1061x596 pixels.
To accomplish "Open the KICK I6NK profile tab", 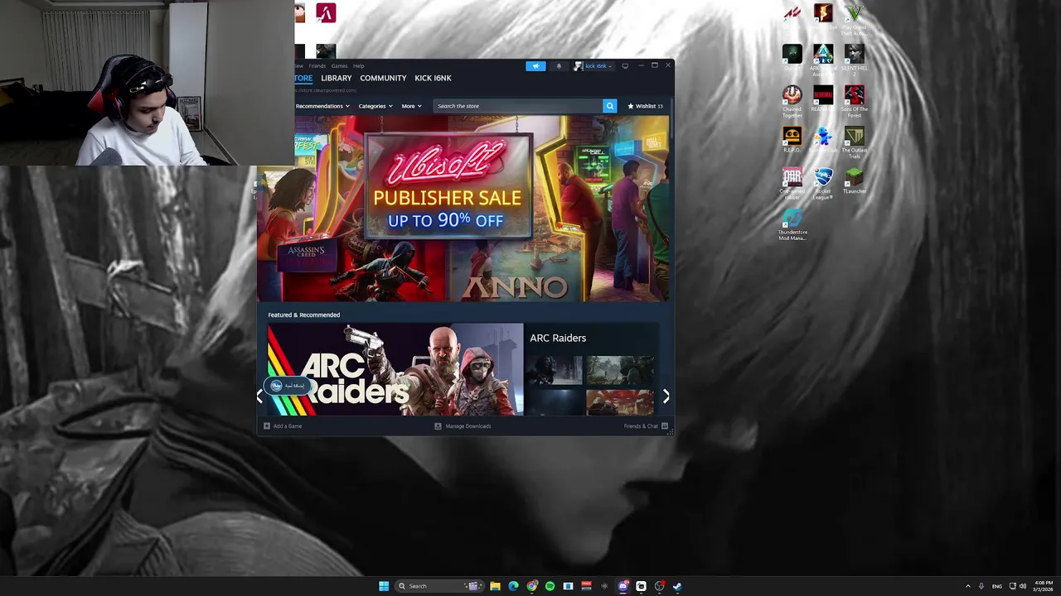I will (x=433, y=78).
